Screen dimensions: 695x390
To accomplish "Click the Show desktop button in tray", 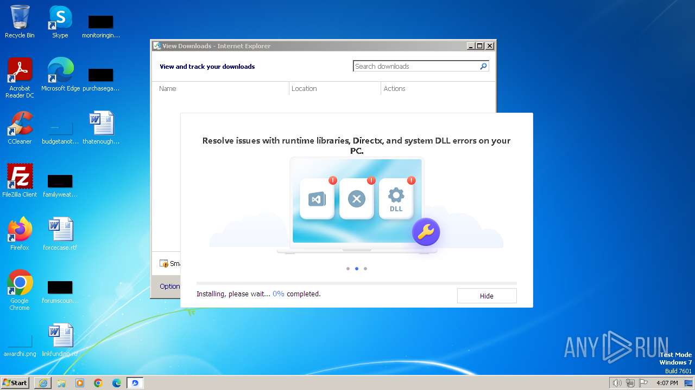I will [688, 383].
